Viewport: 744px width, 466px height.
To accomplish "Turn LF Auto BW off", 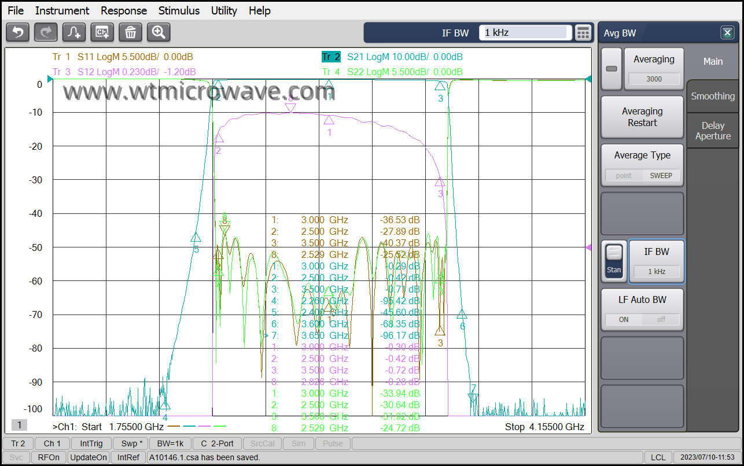I will (661, 319).
